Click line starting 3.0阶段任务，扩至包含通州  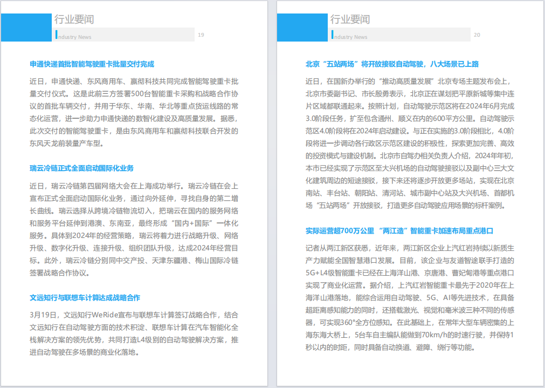410,119
